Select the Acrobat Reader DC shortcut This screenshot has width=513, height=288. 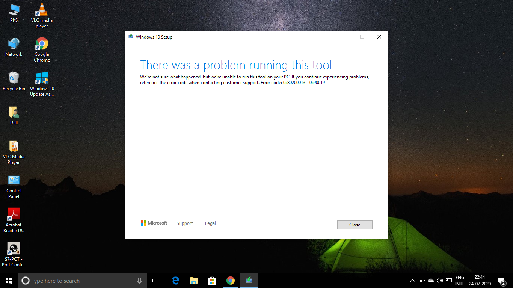(14, 220)
